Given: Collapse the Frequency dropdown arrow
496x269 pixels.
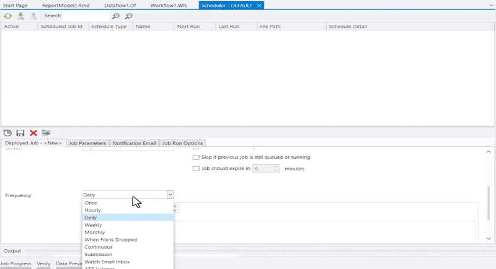Looking at the screenshot, I should [x=170, y=195].
